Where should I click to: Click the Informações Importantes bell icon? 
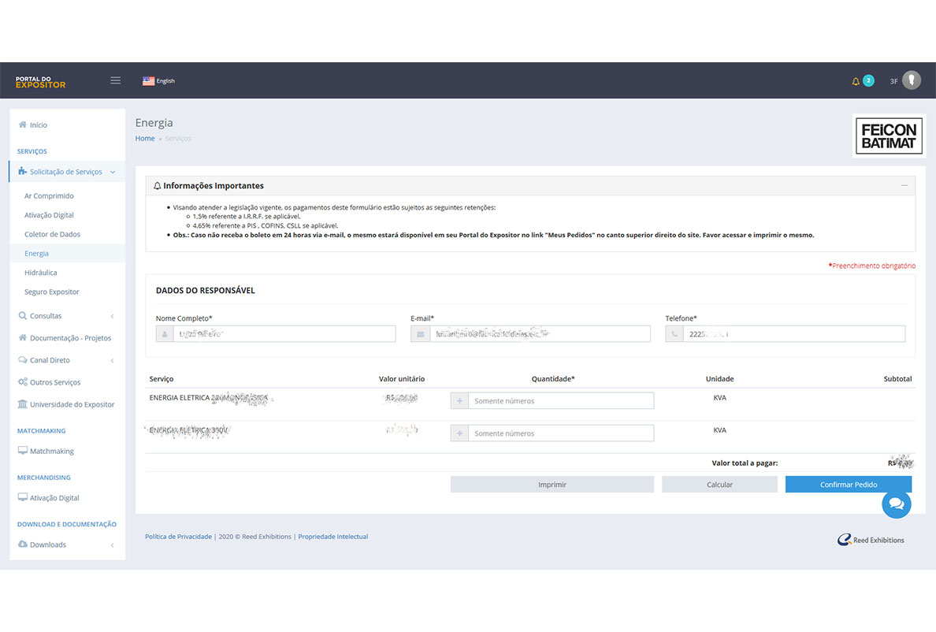point(157,186)
